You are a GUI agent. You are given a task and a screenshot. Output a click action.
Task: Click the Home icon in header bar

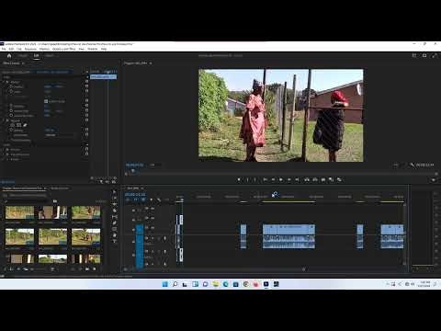[9, 56]
